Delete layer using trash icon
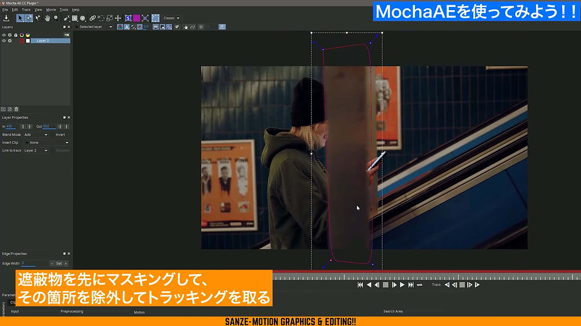The height and width of the screenshot is (326, 581). 17,109
